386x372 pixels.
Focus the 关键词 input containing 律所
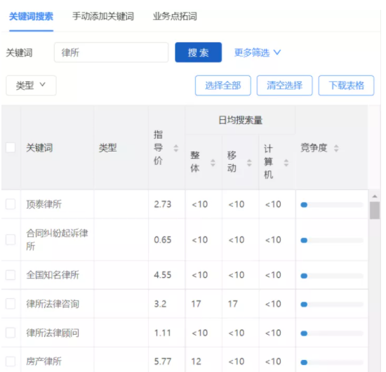pos(112,53)
